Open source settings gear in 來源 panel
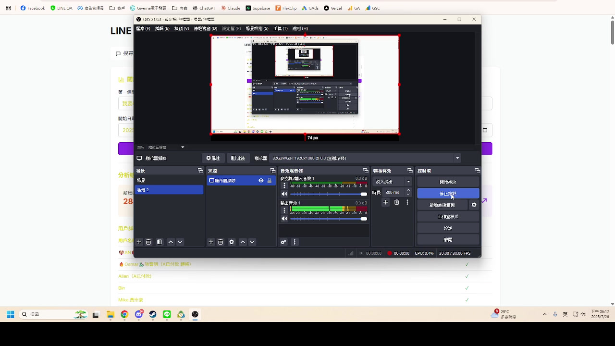 (232, 242)
